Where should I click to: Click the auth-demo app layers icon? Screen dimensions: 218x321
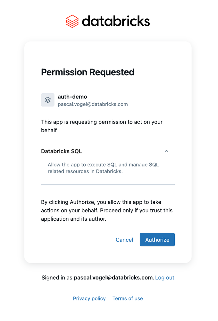[48, 100]
